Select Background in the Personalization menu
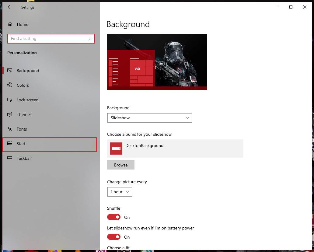Viewport: 314px width, 252px height. coord(28,71)
